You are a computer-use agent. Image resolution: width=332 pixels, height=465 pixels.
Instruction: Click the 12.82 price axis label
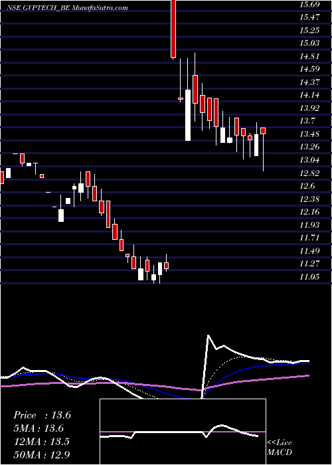[x=309, y=173]
